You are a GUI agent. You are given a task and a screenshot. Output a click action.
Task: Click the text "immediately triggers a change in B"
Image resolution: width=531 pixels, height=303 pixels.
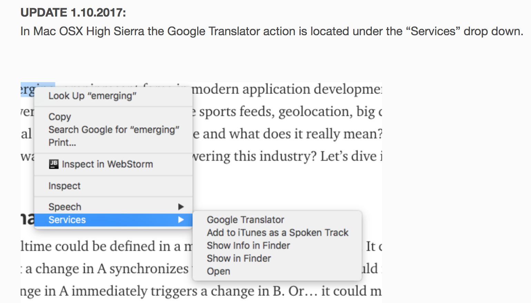click(x=178, y=291)
